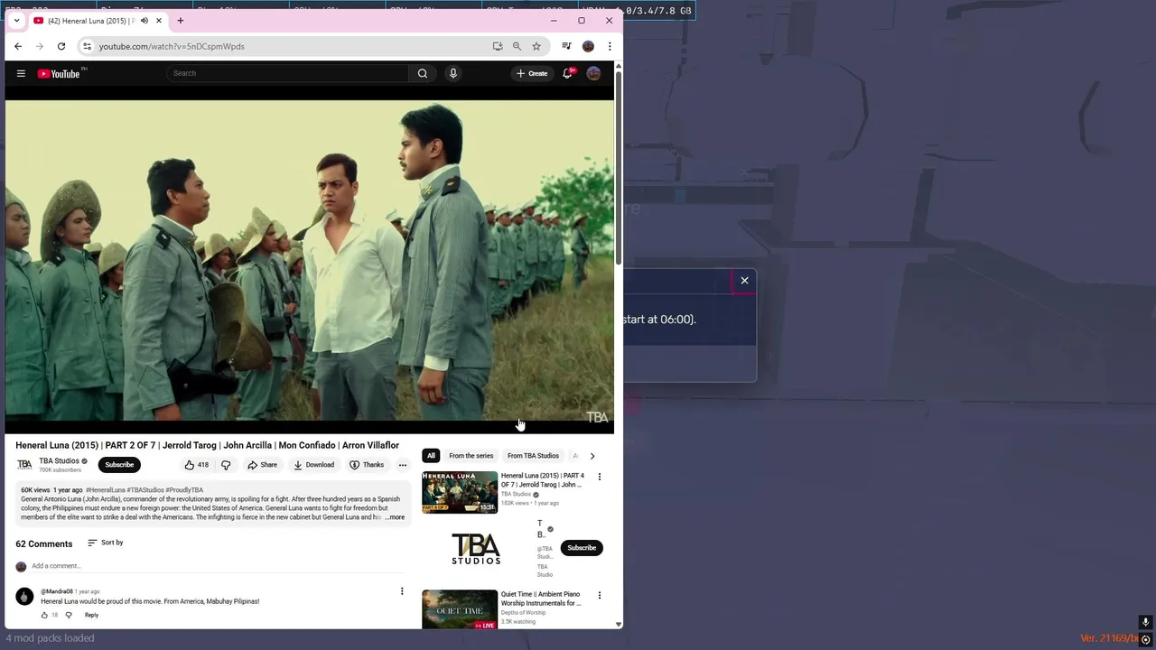1156x650 pixels.
Task: Subscribe next to 700K subscribers
Action: pos(119,465)
